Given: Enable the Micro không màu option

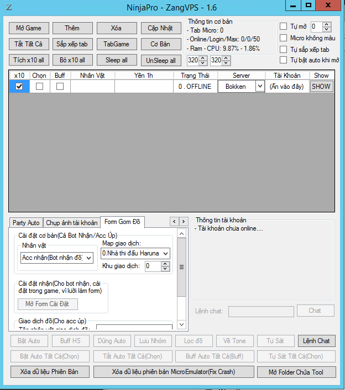Looking at the screenshot, I should coord(284,38).
